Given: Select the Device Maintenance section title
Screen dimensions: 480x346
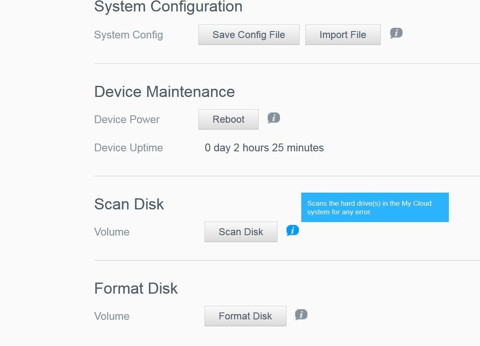Looking at the screenshot, I should coord(164,92).
